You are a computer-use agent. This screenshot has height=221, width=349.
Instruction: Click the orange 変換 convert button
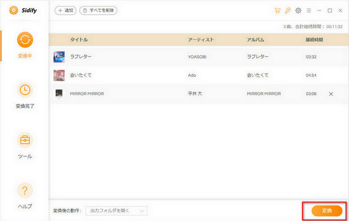tap(327, 211)
